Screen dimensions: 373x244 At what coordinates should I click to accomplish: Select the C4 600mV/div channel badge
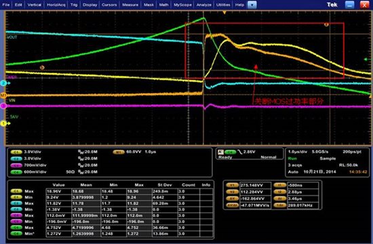[16, 172]
